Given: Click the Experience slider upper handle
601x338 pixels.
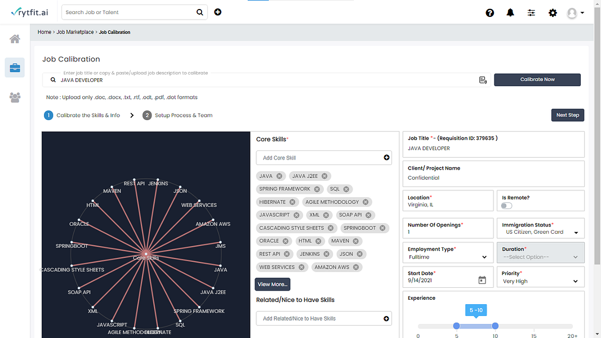Looking at the screenshot, I should [495, 326].
